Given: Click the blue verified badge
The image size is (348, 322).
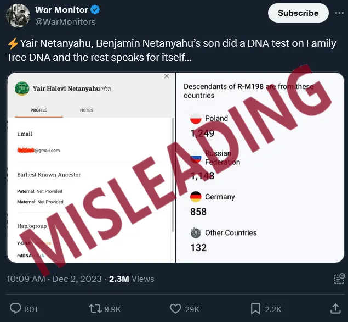Looking at the screenshot, I should tap(95, 10).
